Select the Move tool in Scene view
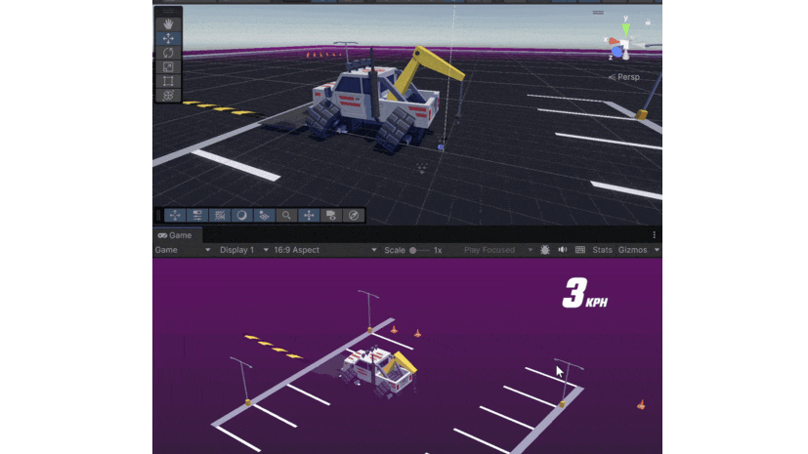Screen dimensions: 808x454 (x=168, y=38)
